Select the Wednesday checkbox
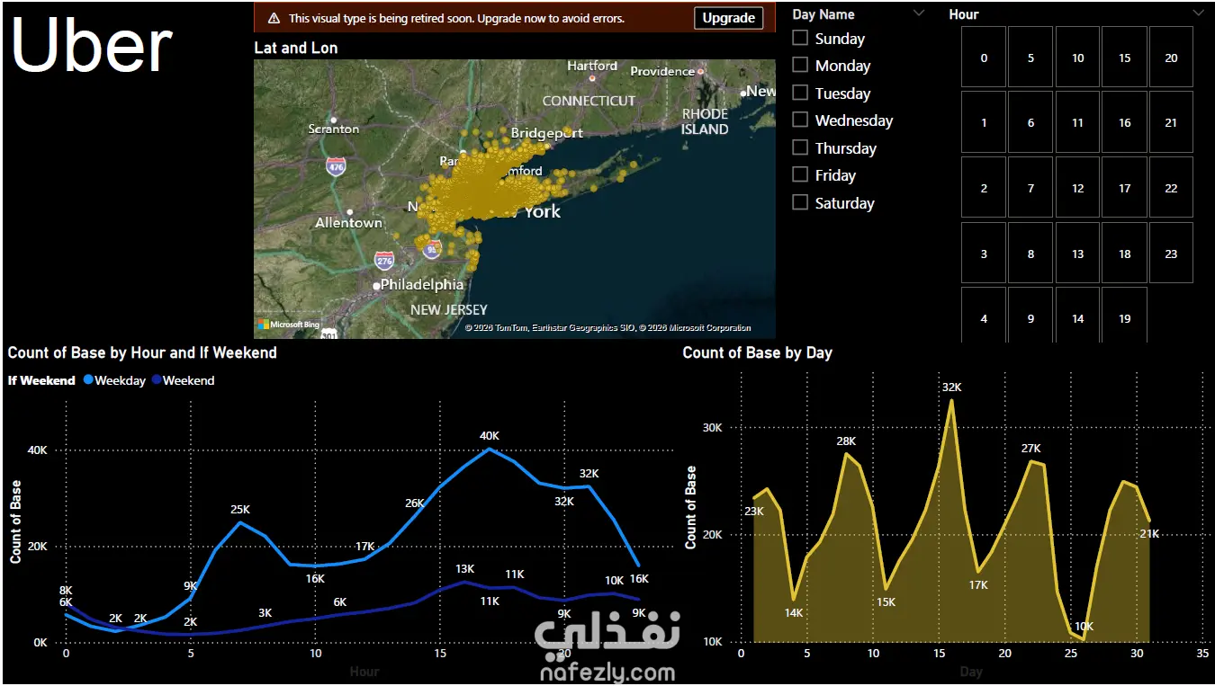The height and width of the screenshot is (686, 1215). (800, 120)
